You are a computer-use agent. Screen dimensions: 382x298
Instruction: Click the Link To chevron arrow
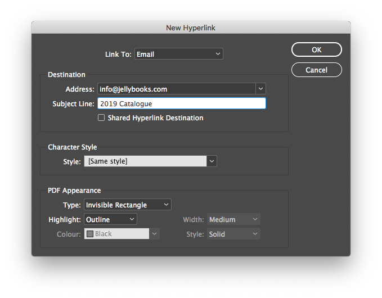(x=218, y=54)
